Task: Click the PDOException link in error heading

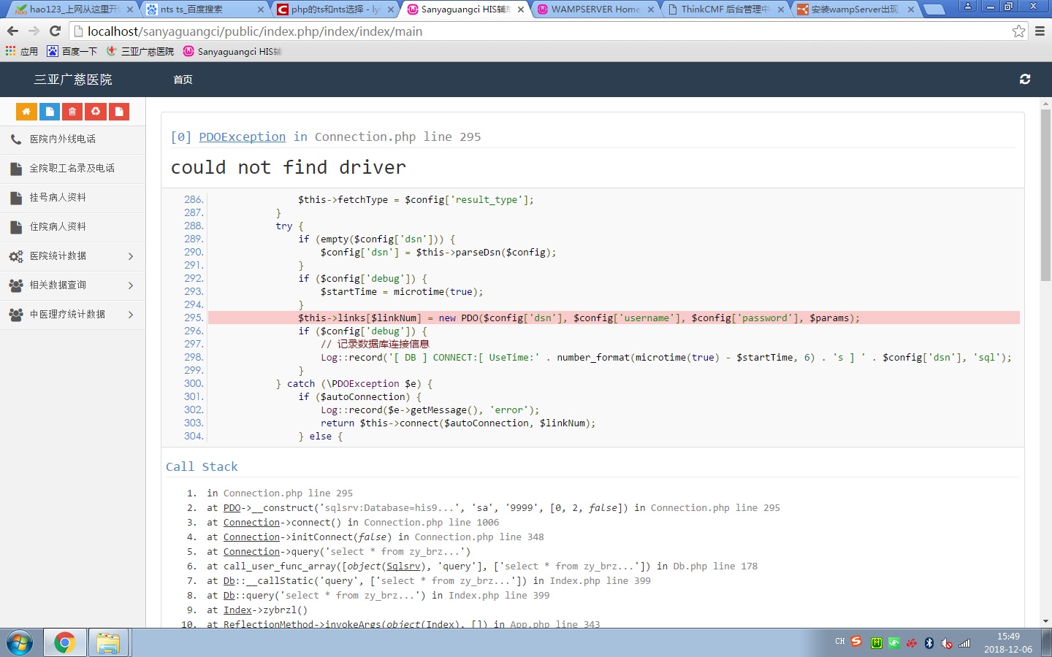Action: pos(243,137)
